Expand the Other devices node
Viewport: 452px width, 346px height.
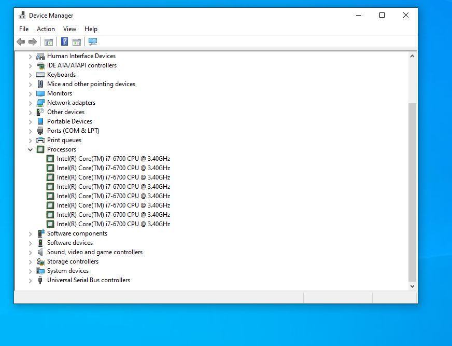30,113
